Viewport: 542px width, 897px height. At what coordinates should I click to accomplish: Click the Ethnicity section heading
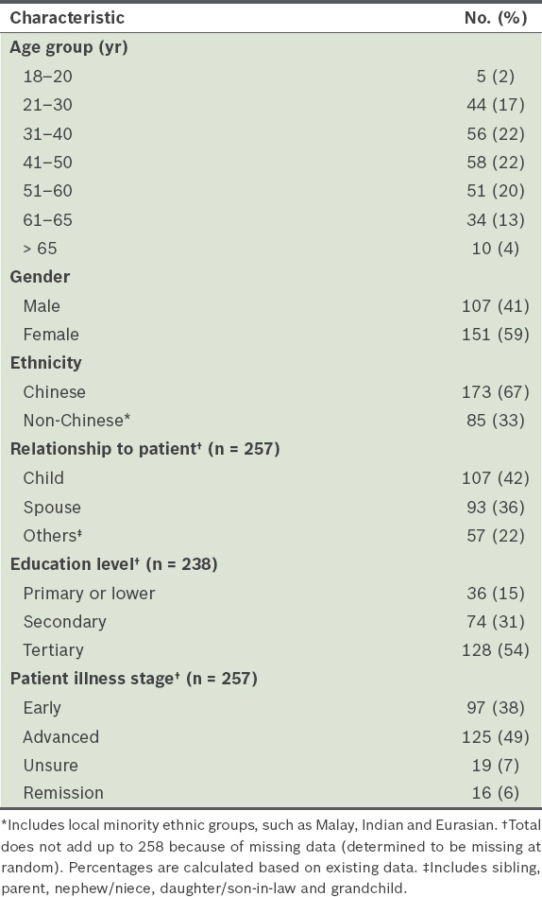click(x=45, y=363)
